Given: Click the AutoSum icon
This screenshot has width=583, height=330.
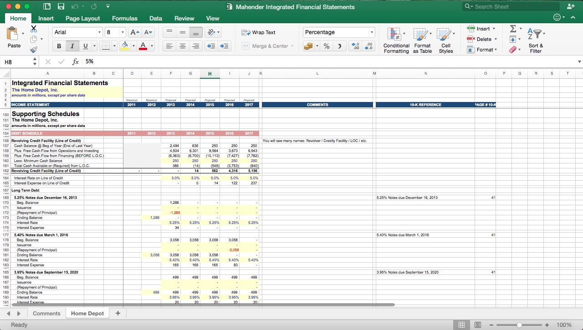Looking at the screenshot, I should (x=514, y=28).
